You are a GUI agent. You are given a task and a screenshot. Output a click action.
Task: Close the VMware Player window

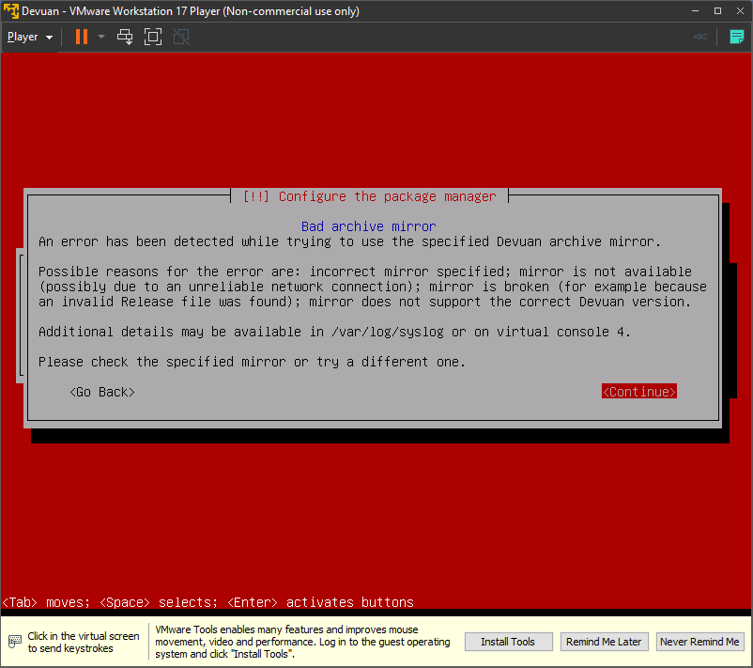740,11
